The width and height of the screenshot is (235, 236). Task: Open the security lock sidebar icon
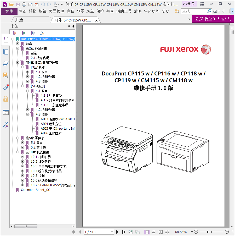(6, 99)
